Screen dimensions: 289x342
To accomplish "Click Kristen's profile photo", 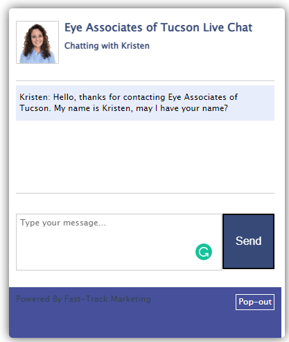I will pyautogui.click(x=37, y=42).
